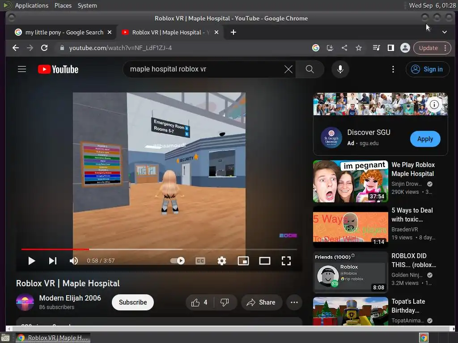Enter full screen mode
The width and height of the screenshot is (458, 343).
tap(286, 261)
